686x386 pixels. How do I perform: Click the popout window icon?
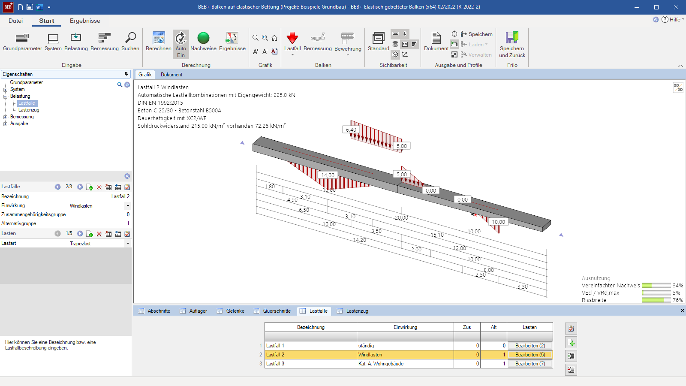pyautogui.click(x=454, y=54)
